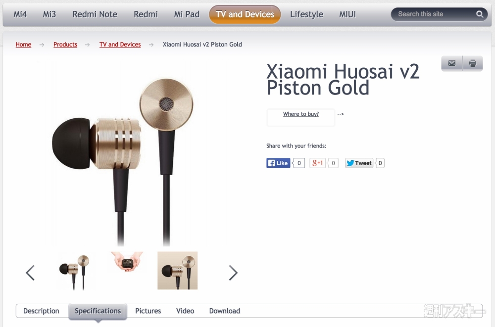Click the Products breadcrumb link

65,45
